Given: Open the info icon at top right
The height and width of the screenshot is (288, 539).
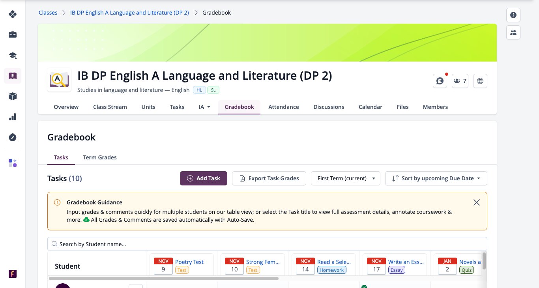Looking at the screenshot, I should (513, 15).
